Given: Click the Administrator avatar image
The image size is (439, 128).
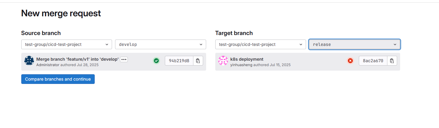Looking at the screenshot, I should (29, 61).
